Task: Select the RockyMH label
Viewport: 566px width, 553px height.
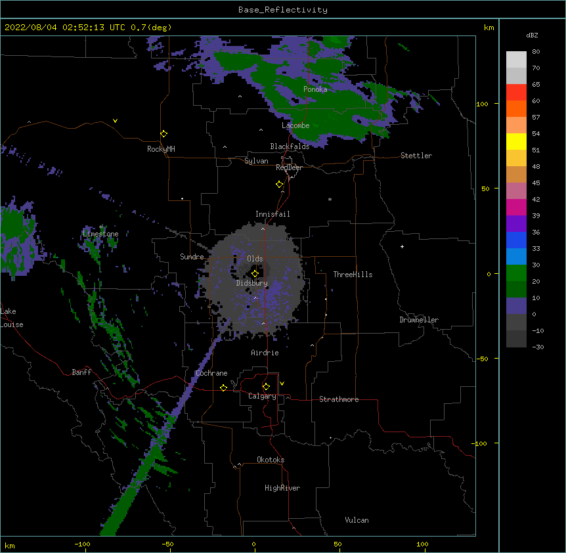Action: (x=161, y=149)
